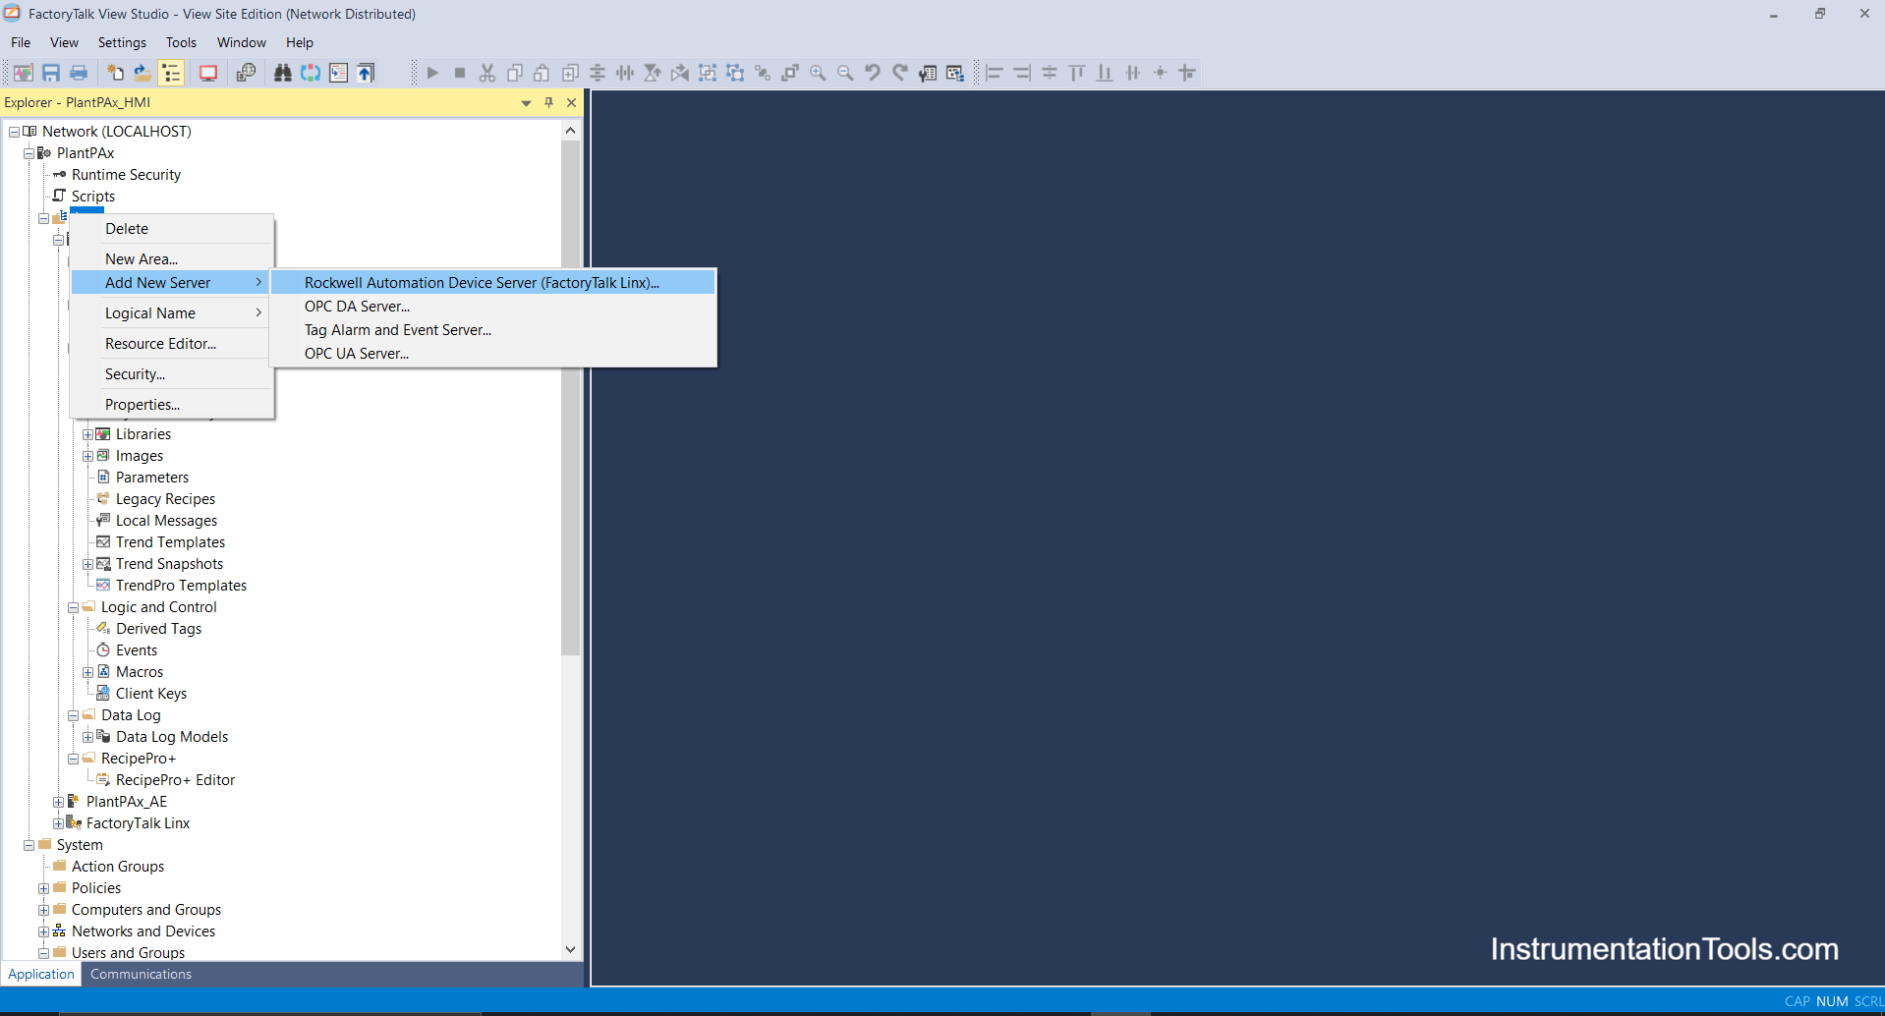Click the Undo arrow icon
Viewport: 1885px width, 1016px height.
[x=873, y=73]
